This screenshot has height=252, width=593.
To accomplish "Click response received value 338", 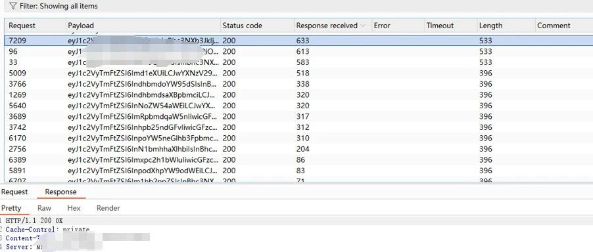I will point(302,84).
